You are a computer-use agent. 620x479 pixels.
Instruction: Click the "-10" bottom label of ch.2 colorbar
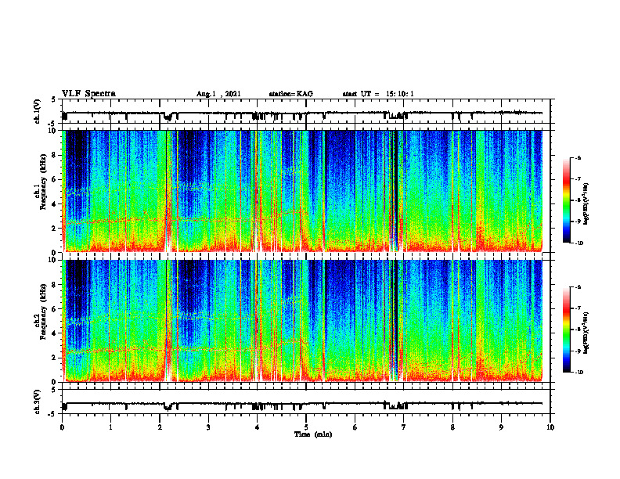pos(579,372)
